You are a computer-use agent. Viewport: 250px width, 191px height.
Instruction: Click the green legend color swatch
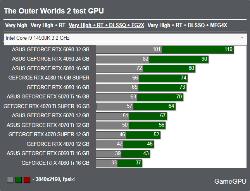click(18, 180)
